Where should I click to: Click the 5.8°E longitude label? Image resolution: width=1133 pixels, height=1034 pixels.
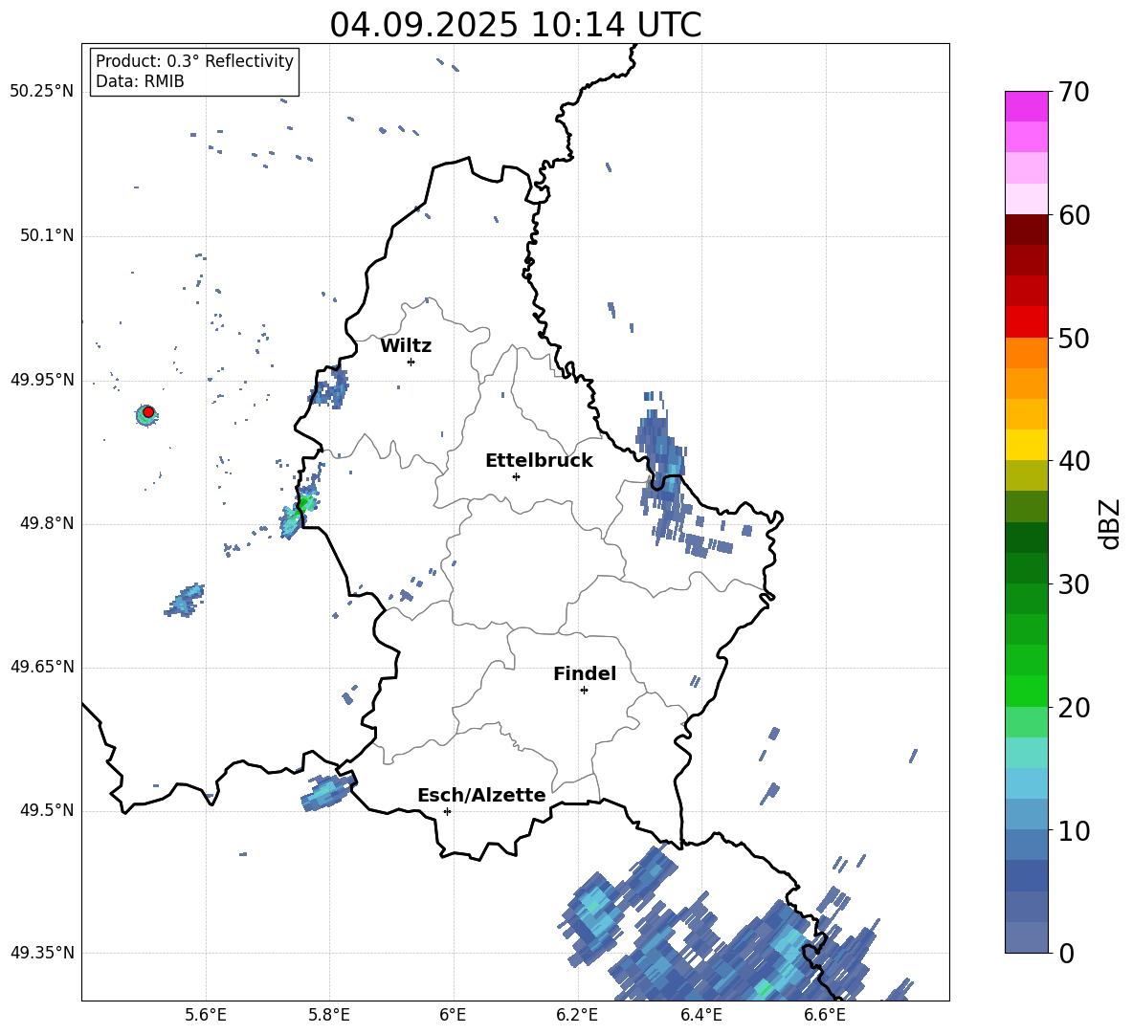point(329,1015)
